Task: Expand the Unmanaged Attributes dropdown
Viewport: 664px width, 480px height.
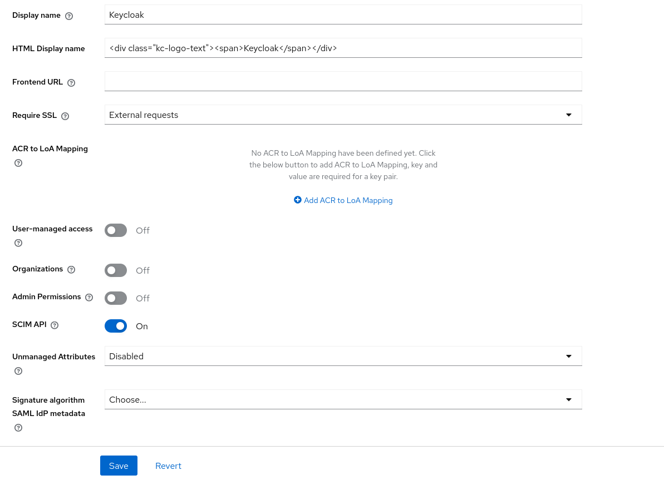Action: click(x=343, y=357)
